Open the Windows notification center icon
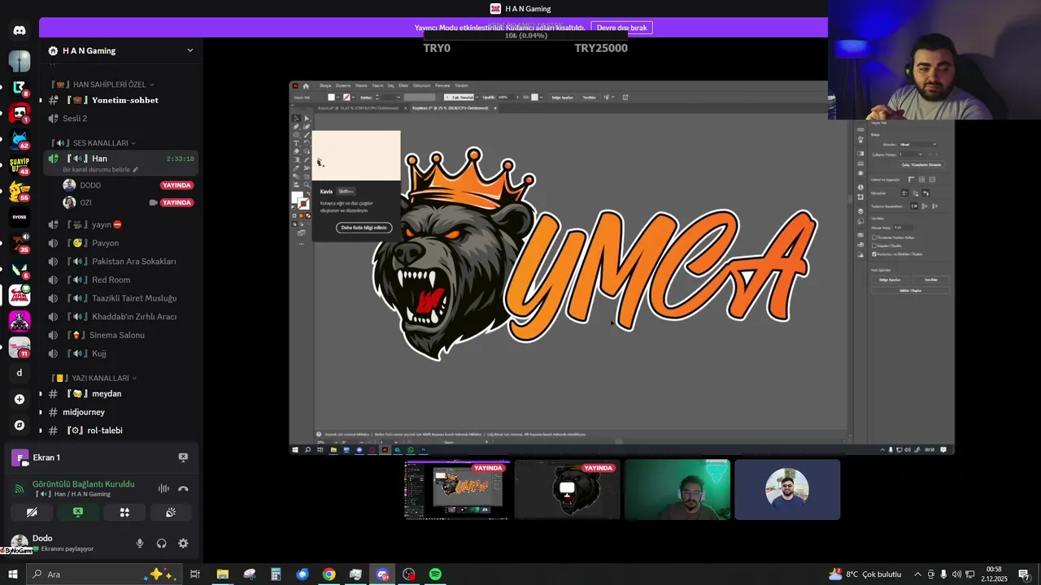 1024,574
